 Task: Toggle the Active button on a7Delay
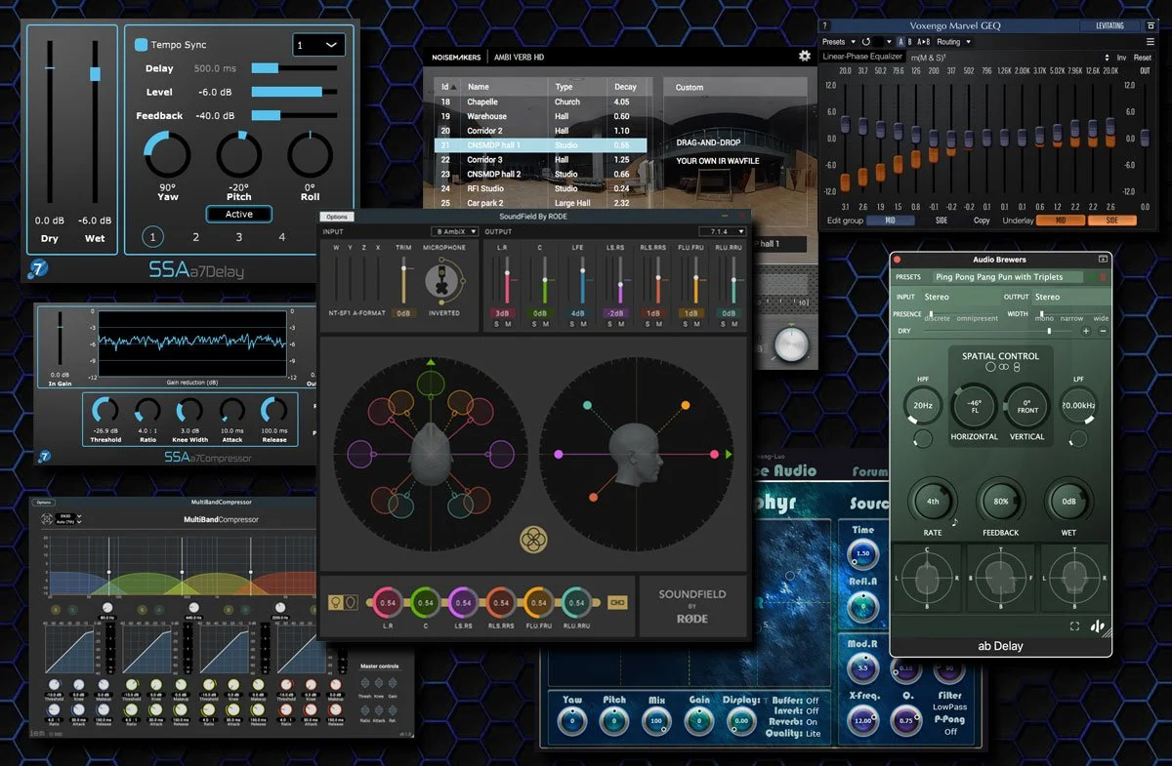[238, 214]
